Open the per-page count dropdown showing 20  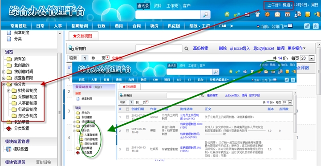click(311, 58)
